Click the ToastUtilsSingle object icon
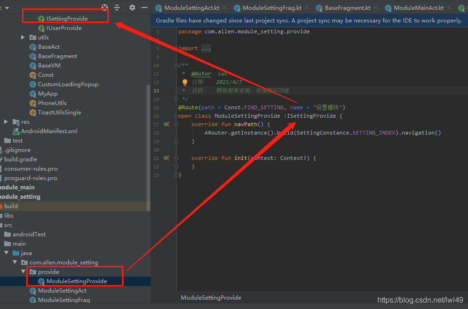This screenshot has height=309, width=468. click(33, 113)
